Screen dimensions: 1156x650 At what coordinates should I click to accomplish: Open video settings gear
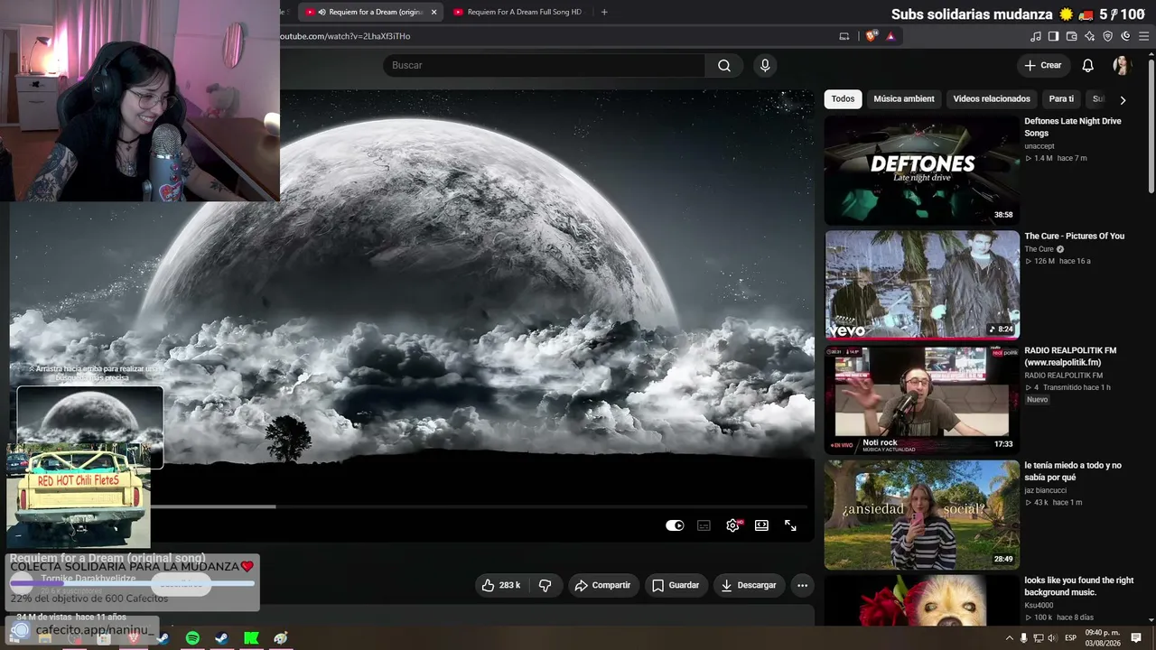tap(732, 525)
